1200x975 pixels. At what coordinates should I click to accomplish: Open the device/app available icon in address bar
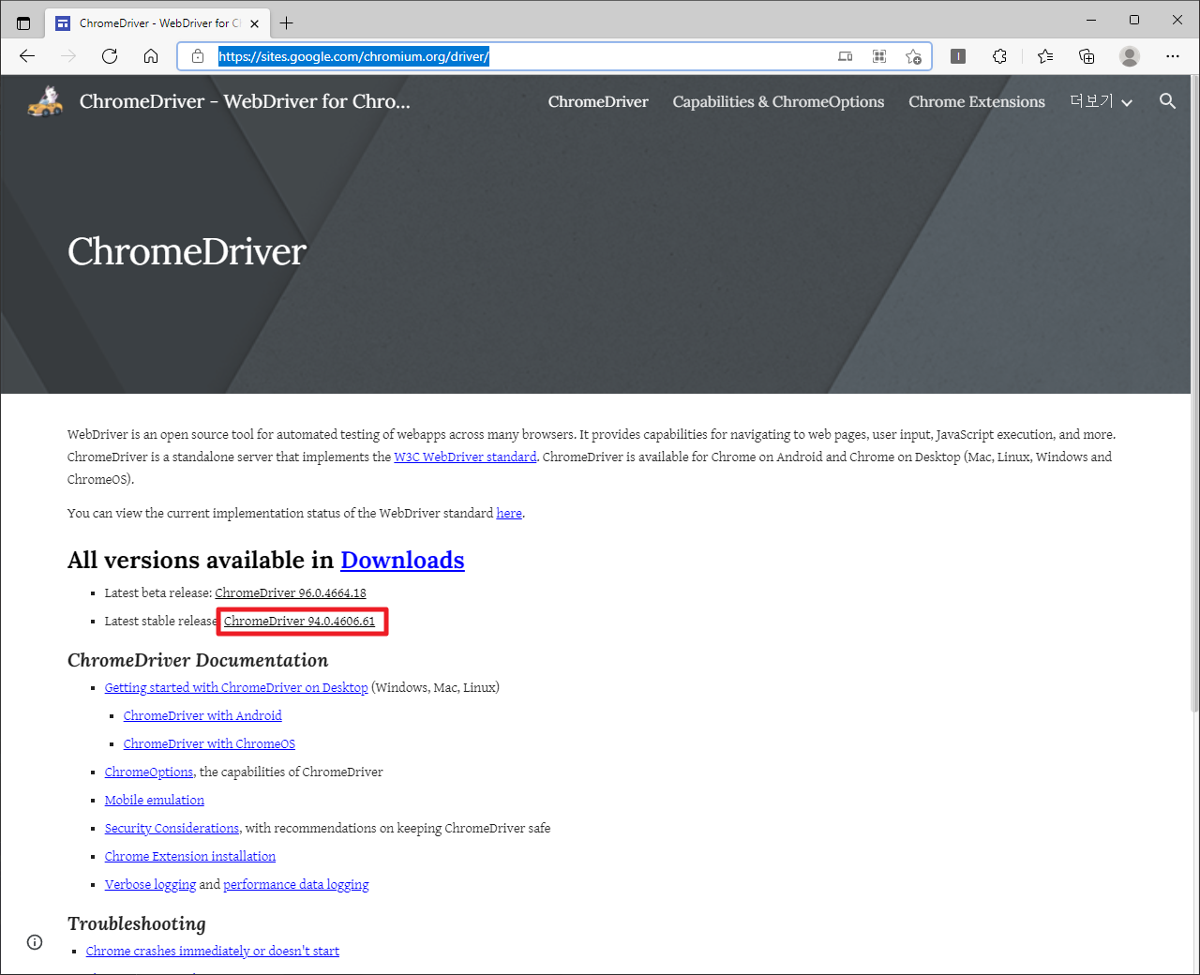coord(846,56)
